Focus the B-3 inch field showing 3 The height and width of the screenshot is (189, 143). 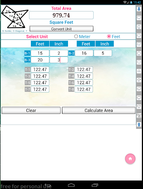(59, 60)
